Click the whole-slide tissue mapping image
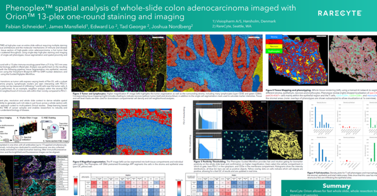This screenshot has width=377, height=196. 298,60
